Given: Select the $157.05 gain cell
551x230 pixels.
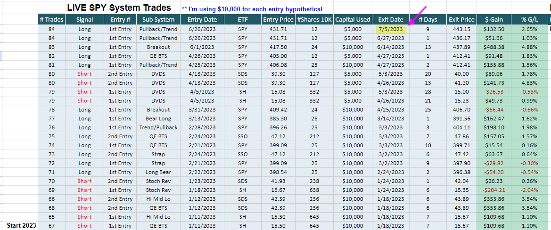Looking at the screenshot, I should pyautogui.click(x=493, y=136).
